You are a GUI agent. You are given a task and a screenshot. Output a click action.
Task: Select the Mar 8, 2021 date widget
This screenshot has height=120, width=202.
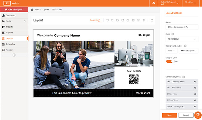click(x=143, y=93)
